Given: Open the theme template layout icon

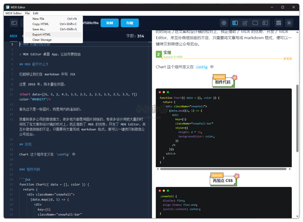Looking at the screenshot, I should (x=278, y=23).
